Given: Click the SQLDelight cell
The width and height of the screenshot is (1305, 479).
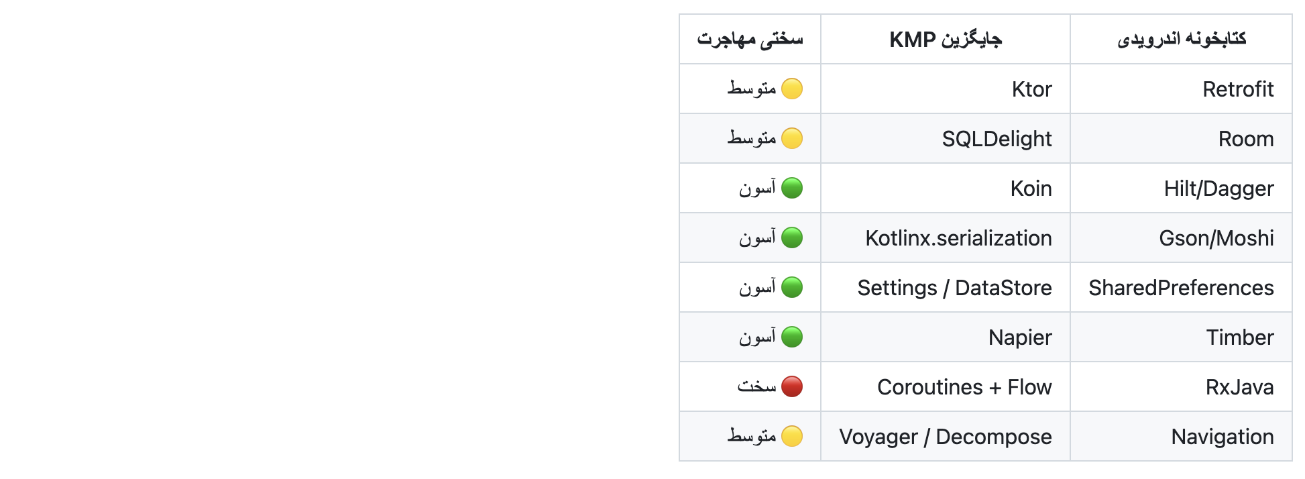Looking at the screenshot, I should (x=997, y=139).
